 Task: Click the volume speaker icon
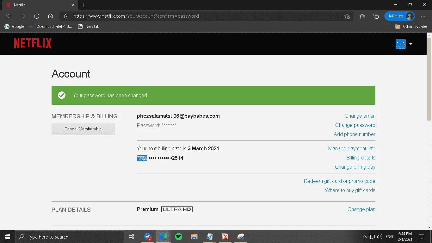point(380,237)
